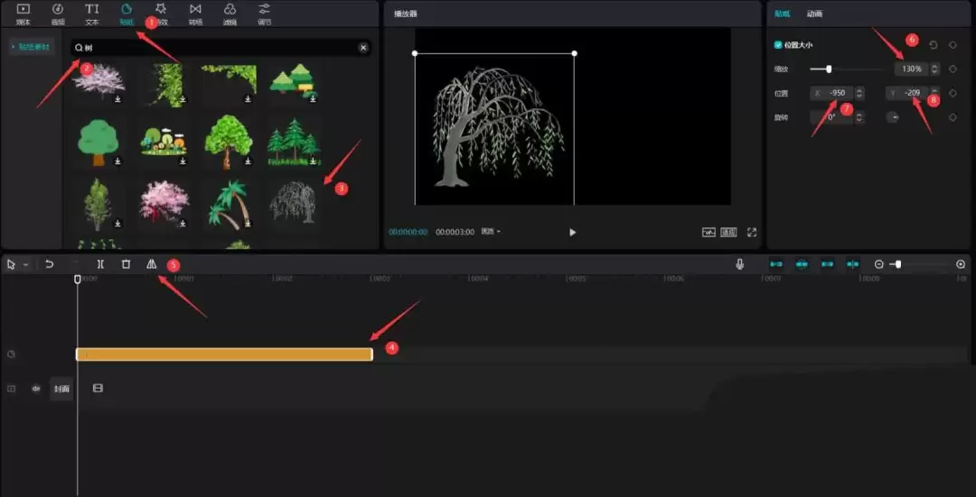Click the split clip tool in timeline toolbar
This screenshot has height=497, width=976.
pyautogui.click(x=100, y=264)
